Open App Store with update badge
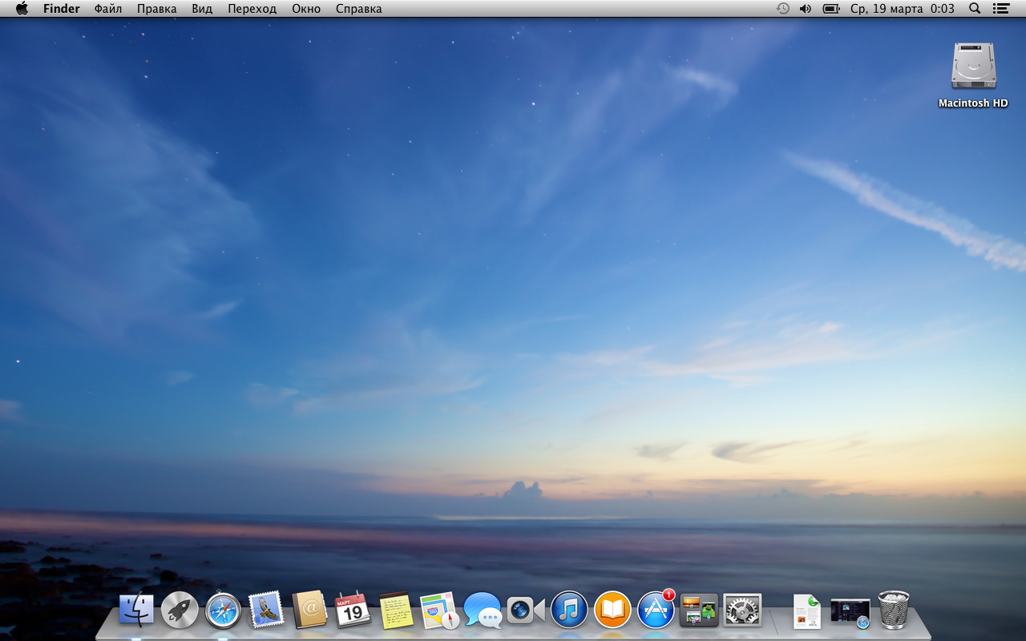The width and height of the screenshot is (1026, 641). coord(656,611)
